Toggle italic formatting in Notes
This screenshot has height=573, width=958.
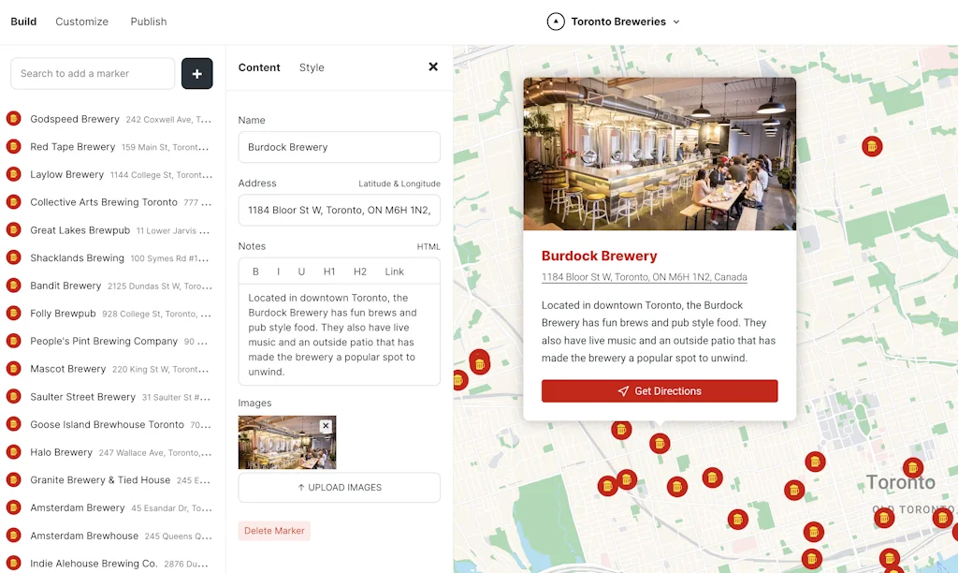[x=278, y=272]
